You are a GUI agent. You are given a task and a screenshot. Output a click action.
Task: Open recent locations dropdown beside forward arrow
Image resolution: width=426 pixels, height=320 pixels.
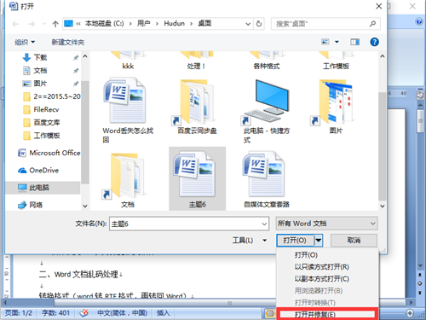44,24
